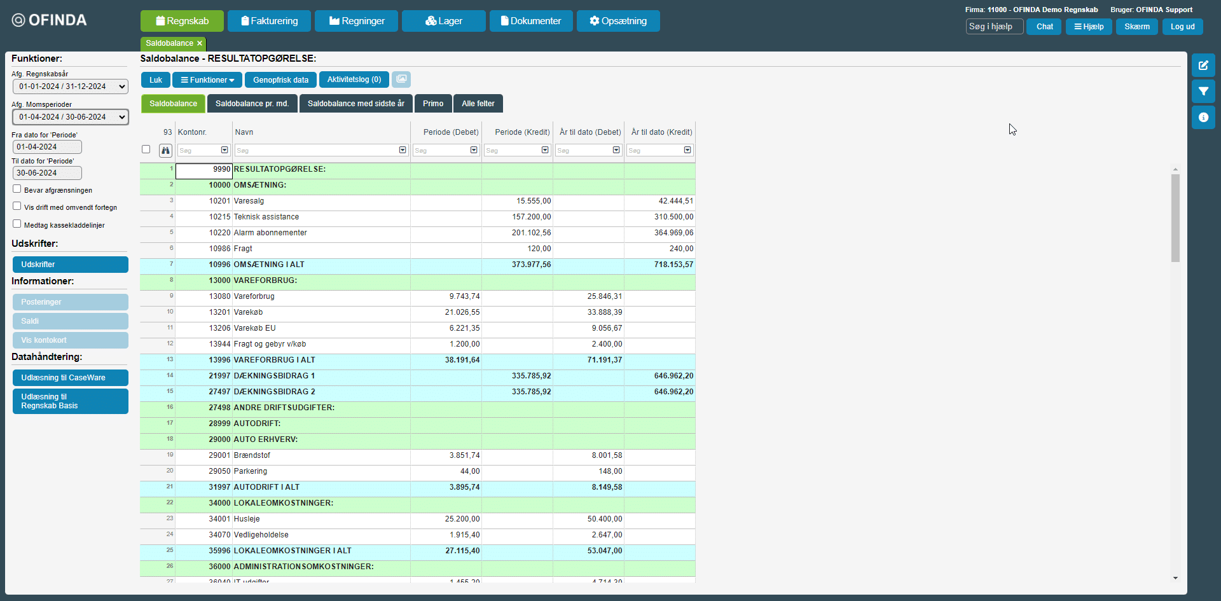Enable the 'Bevar afgrænsningen' checkbox
Screen dimensions: 1221x601
click(17, 189)
